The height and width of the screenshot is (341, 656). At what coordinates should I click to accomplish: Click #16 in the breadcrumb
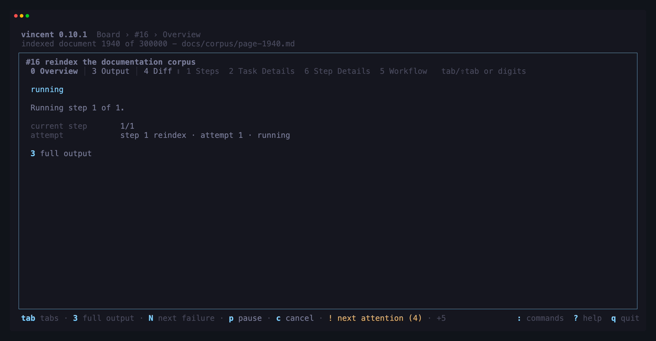141,35
